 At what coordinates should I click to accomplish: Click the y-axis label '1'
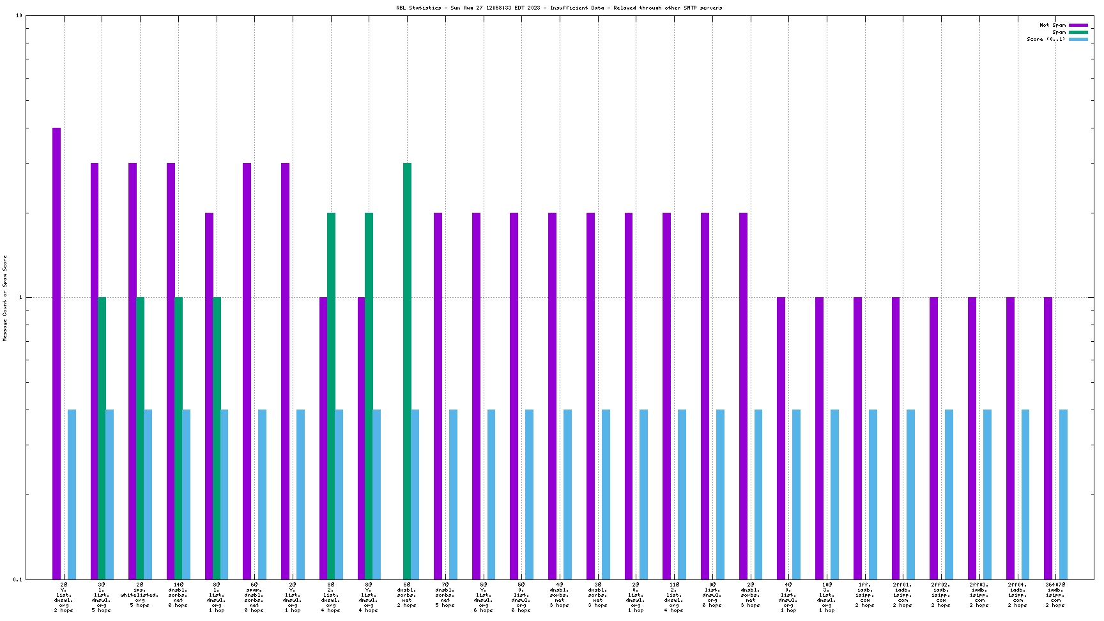tap(20, 298)
